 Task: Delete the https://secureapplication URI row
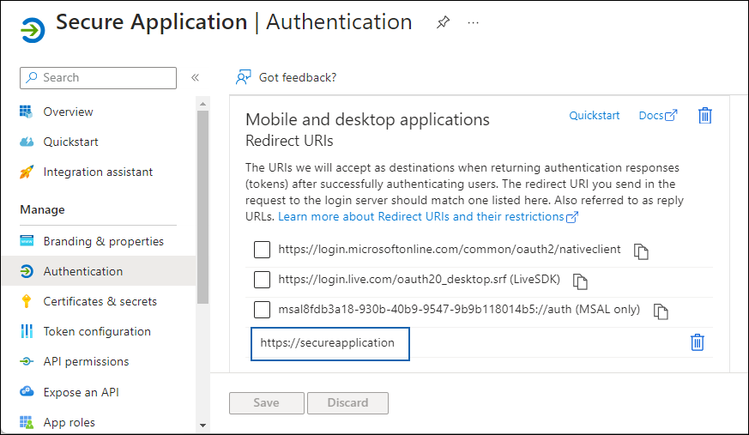pos(698,342)
